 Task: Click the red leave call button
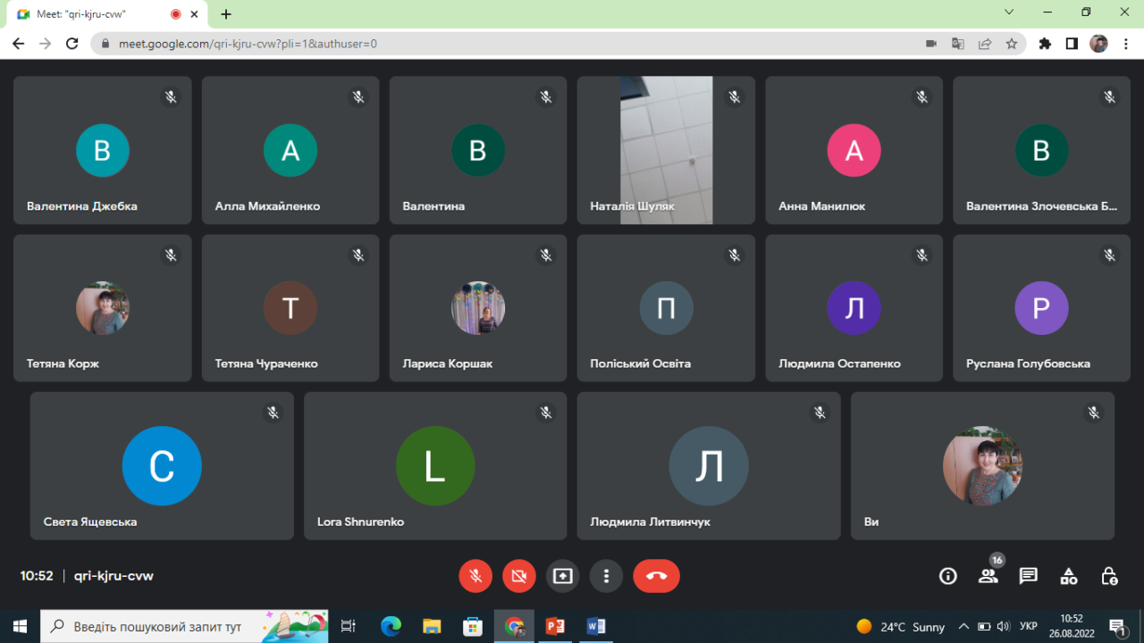click(657, 576)
